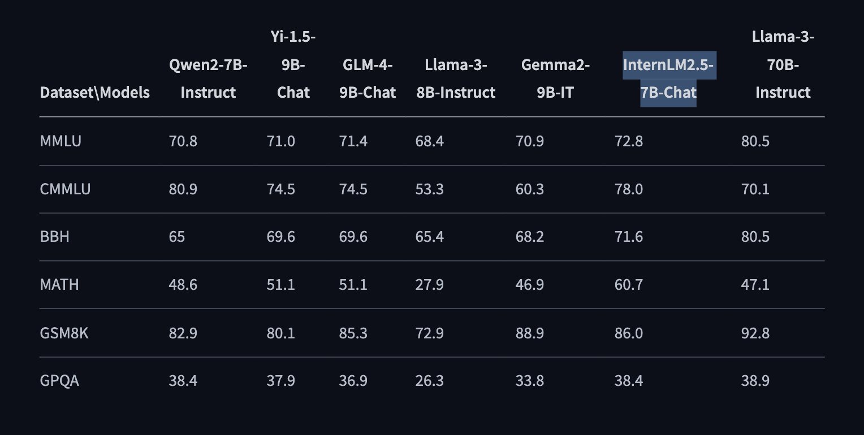The image size is (864, 435).
Task: Click the Dataset\Models column header
Action: coord(94,93)
